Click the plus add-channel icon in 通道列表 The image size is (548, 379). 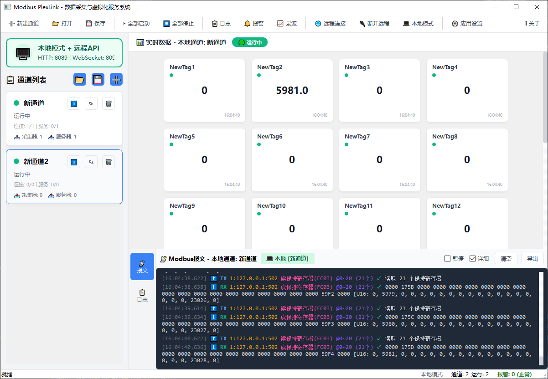coord(116,80)
